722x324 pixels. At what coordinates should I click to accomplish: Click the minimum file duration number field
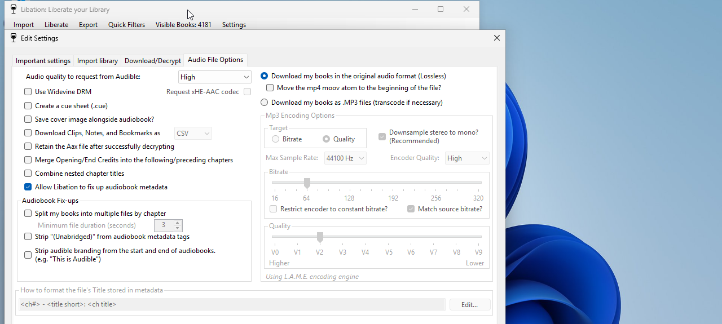point(164,225)
